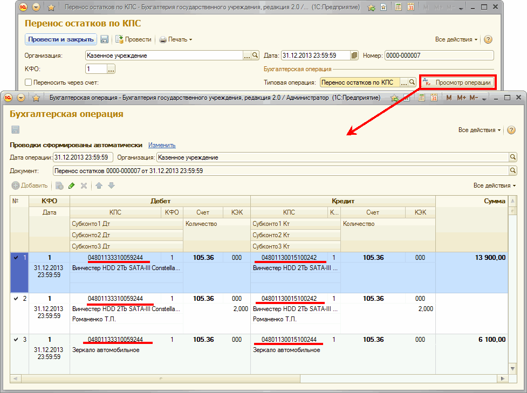This screenshot has height=393, width=527.
Task: Click vertical scrollbar down arrow of table
Action: (512, 369)
